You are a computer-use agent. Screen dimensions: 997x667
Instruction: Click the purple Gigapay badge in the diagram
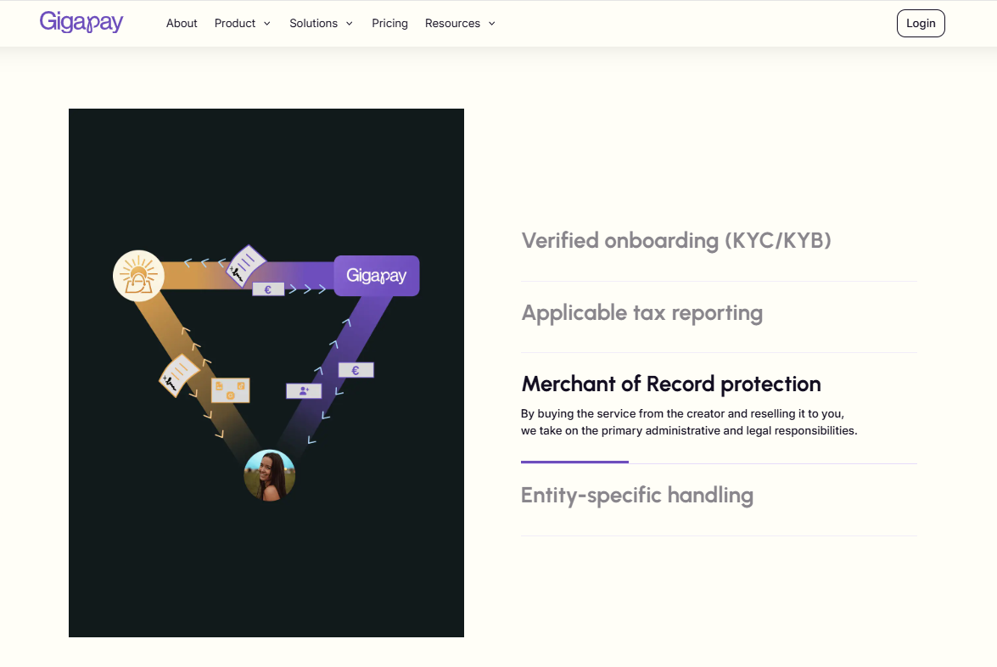tap(377, 276)
